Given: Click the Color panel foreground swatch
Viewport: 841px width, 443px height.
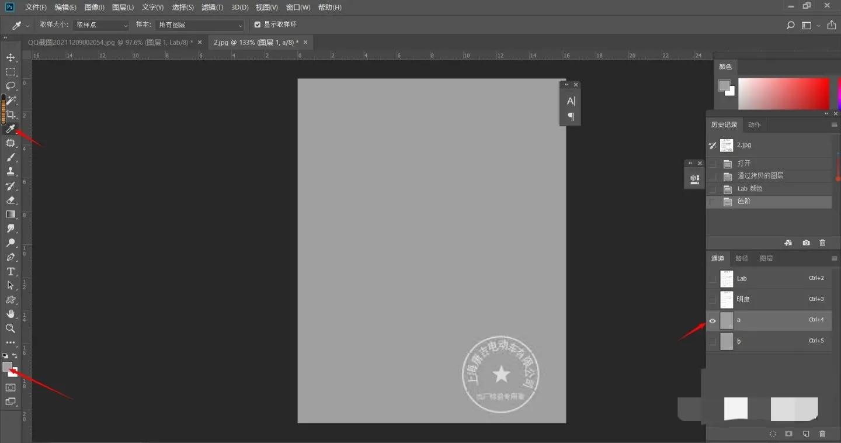Looking at the screenshot, I should coord(724,86).
